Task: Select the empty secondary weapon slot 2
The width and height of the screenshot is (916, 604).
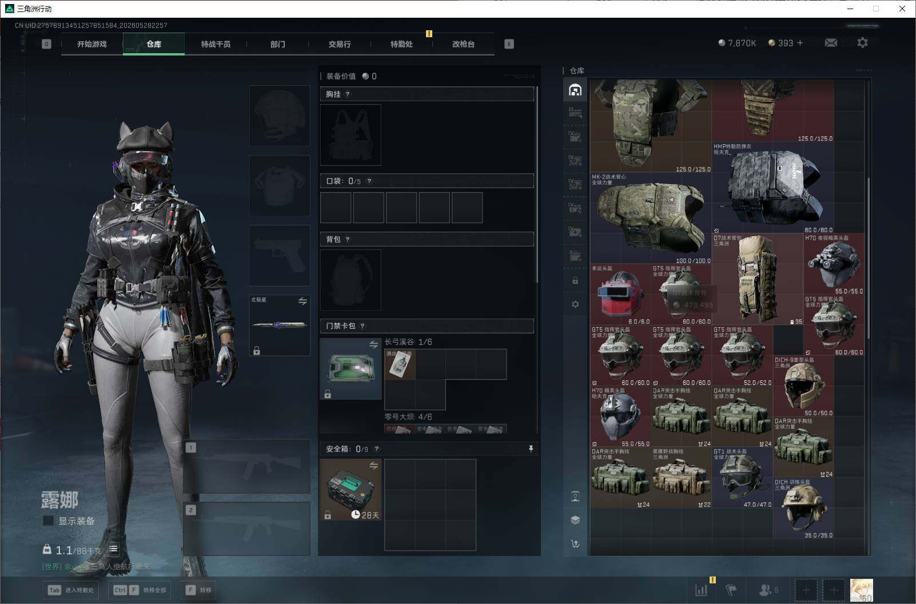Action: (x=247, y=528)
